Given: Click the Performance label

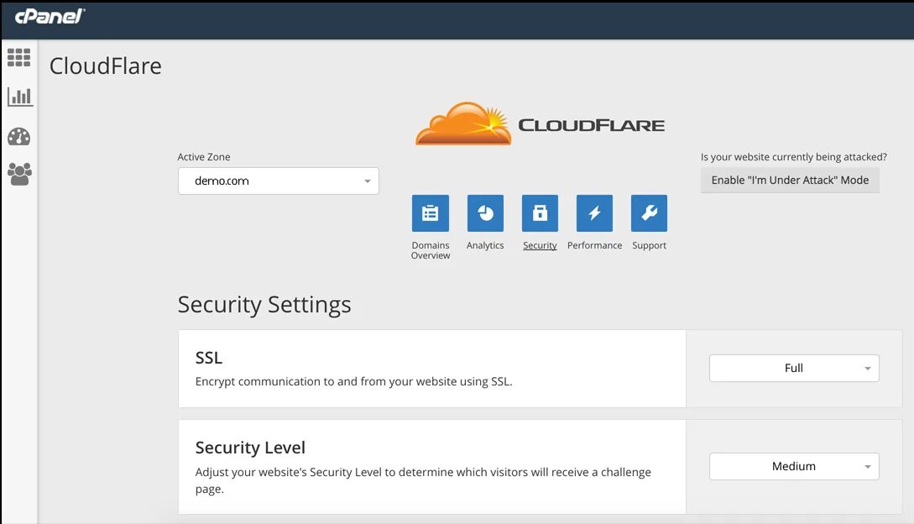Looking at the screenshot, I should 594,246.
